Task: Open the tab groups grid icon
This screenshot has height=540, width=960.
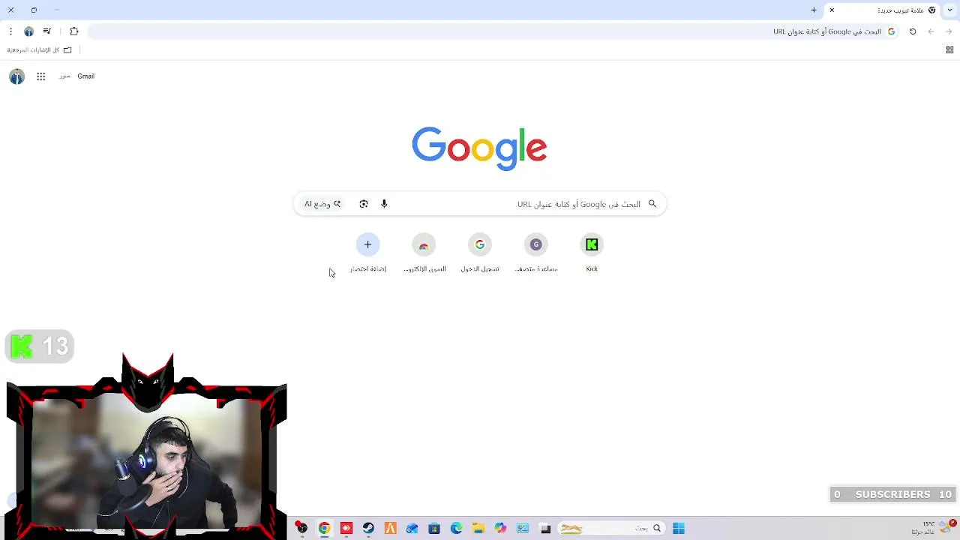Action: (x=949, y=50)
